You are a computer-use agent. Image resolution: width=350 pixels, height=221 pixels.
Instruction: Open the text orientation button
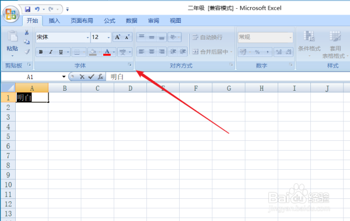pos(174,37)
